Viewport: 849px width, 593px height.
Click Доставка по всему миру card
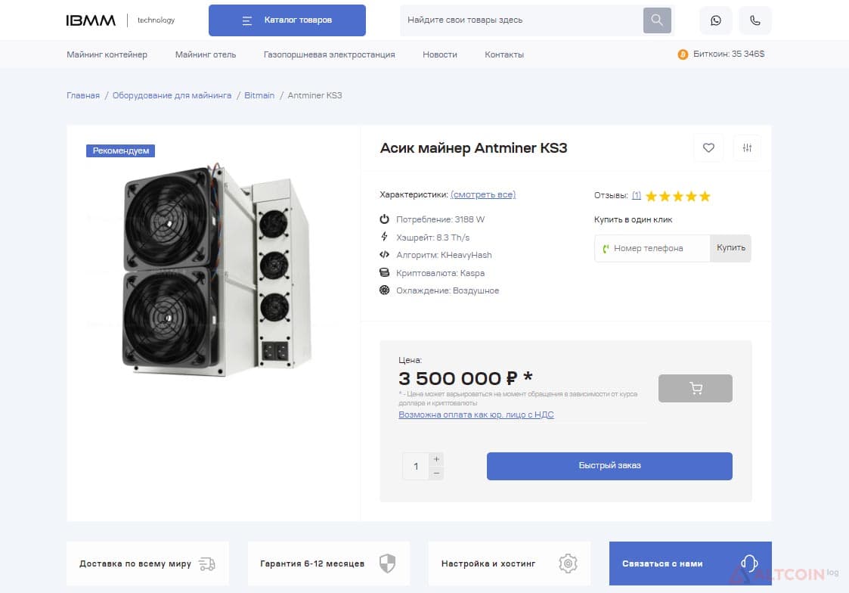point(148,564)
